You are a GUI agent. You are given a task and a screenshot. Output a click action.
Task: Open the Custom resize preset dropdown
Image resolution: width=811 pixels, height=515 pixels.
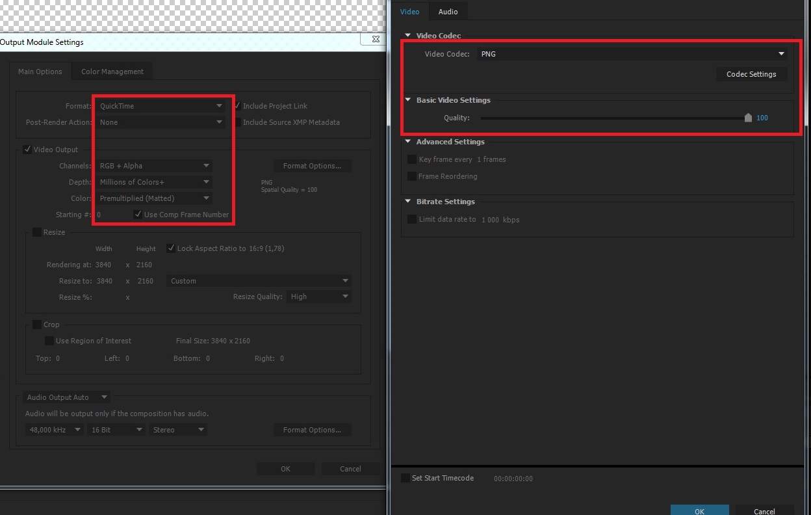pyautogui.click(x=259, y=281)
